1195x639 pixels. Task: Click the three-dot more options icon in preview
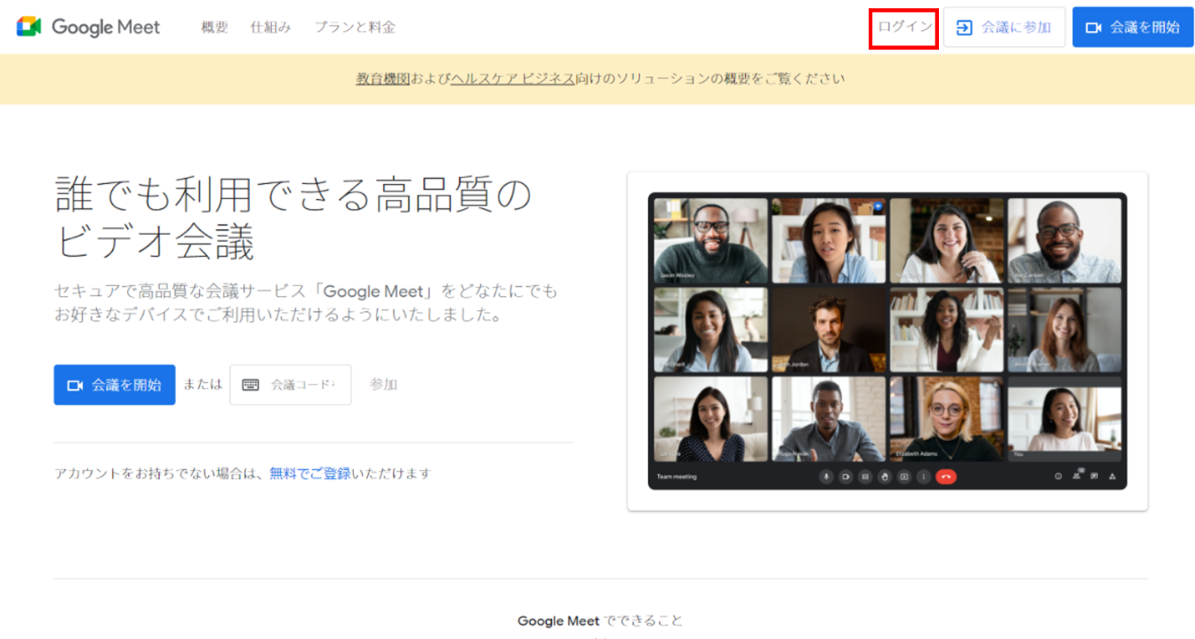click(924, 477)
